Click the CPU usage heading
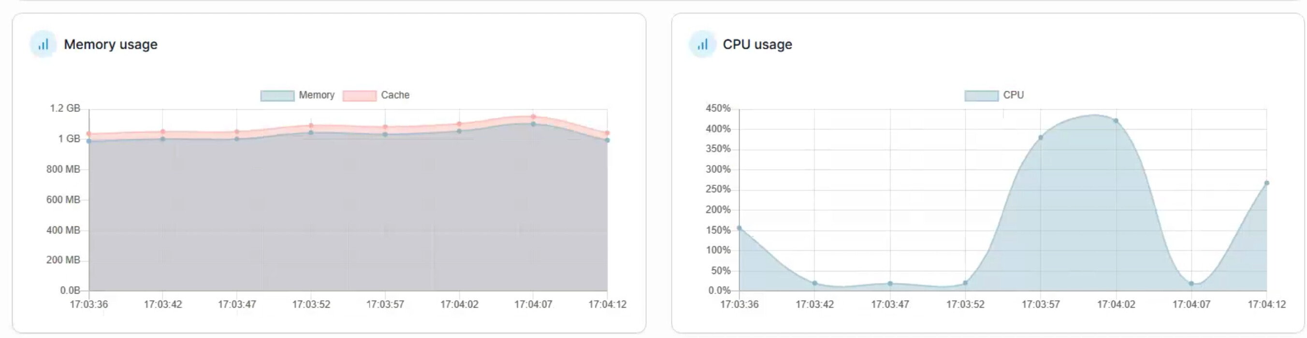Screen dimensions: 1307x338 [x=757, y=44]
